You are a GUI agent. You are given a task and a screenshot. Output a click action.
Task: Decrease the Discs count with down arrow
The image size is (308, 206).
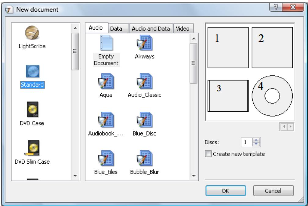[x=256, y=144]
